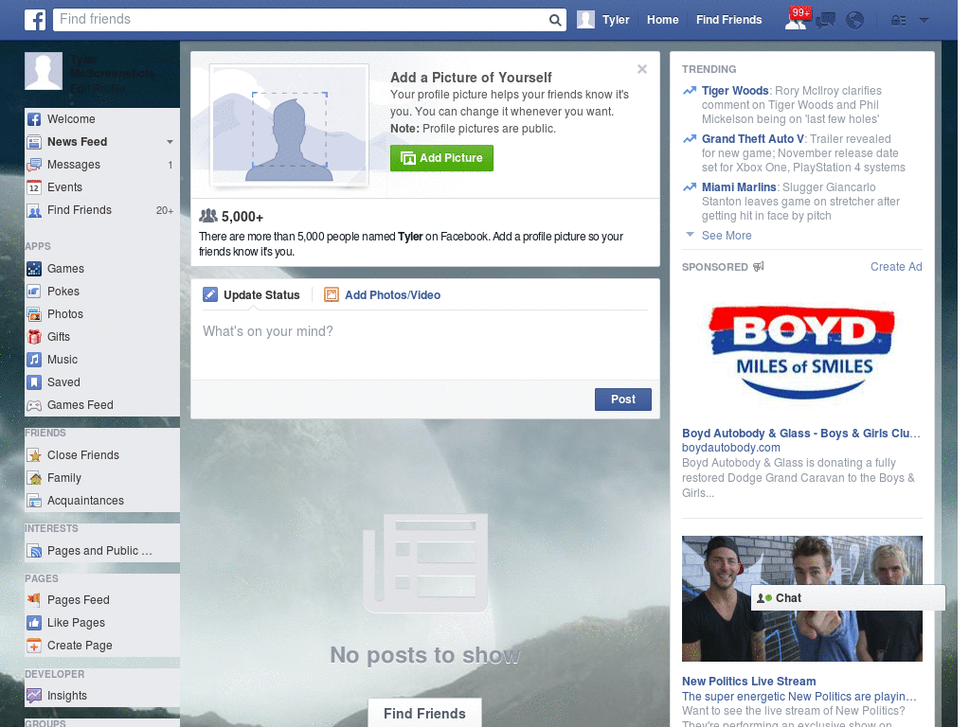Select the Update Status tab

click(x=251, y=295)
